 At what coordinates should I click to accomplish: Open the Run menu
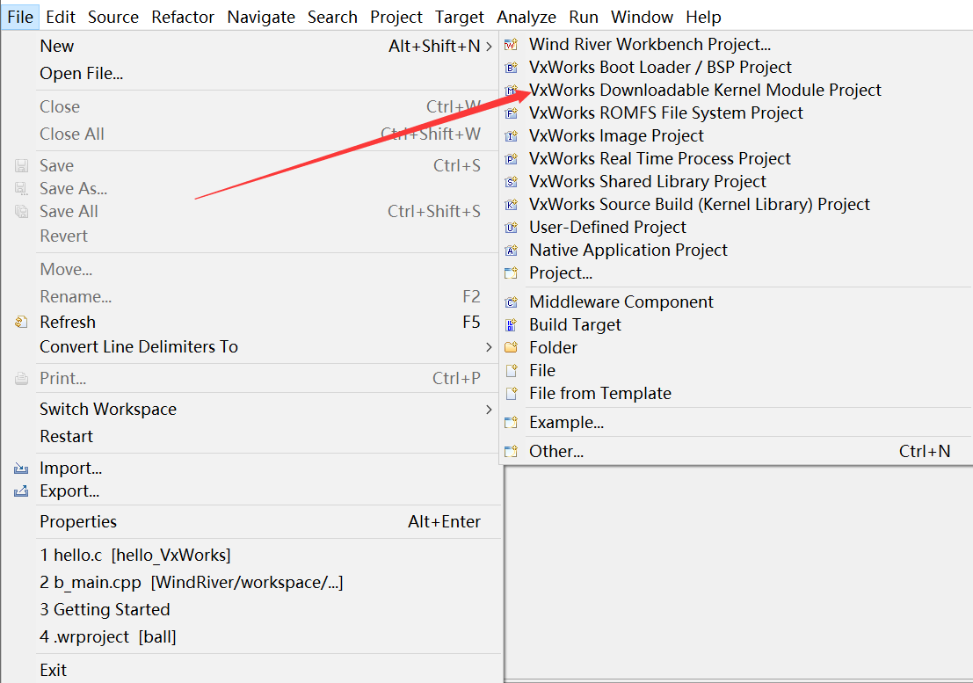[584, 17]
